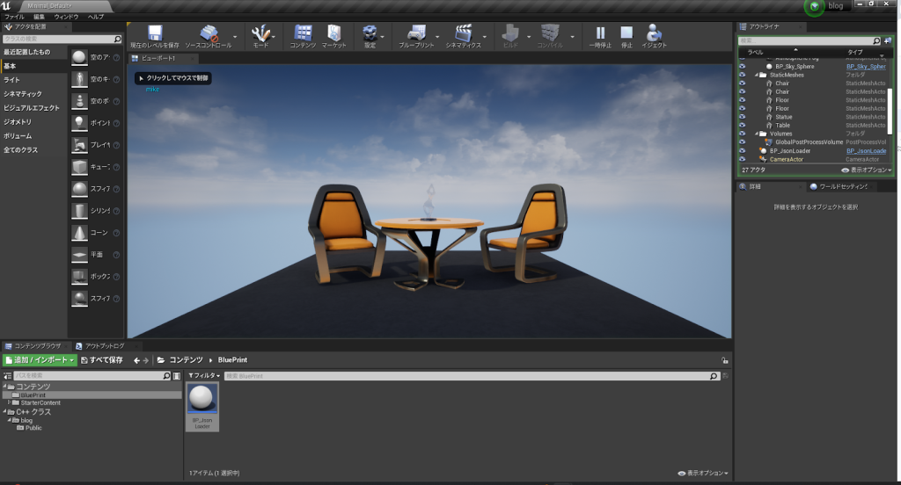Click the green 追加/インポート button

coord(39,360)
